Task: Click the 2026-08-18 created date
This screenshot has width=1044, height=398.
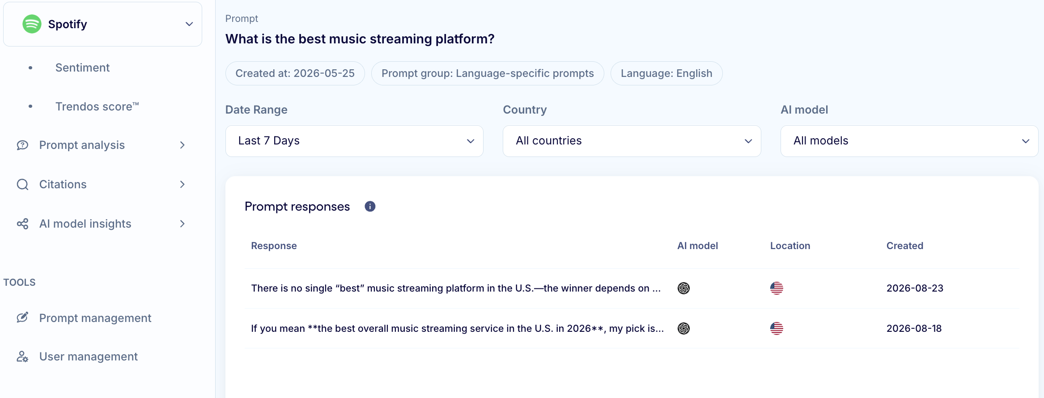Action: [x=914, y=328]
